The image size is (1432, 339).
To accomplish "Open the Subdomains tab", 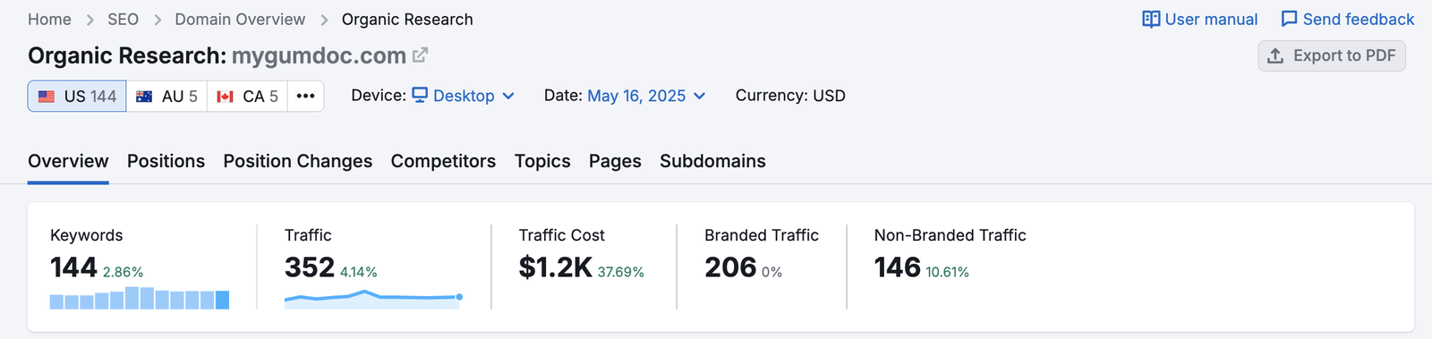I will (712, 161).
